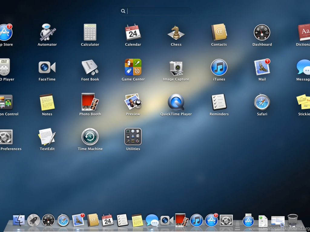This screenshot has width=310, height=232.
Task: Launch Time Machine
Action: (90, 137)
